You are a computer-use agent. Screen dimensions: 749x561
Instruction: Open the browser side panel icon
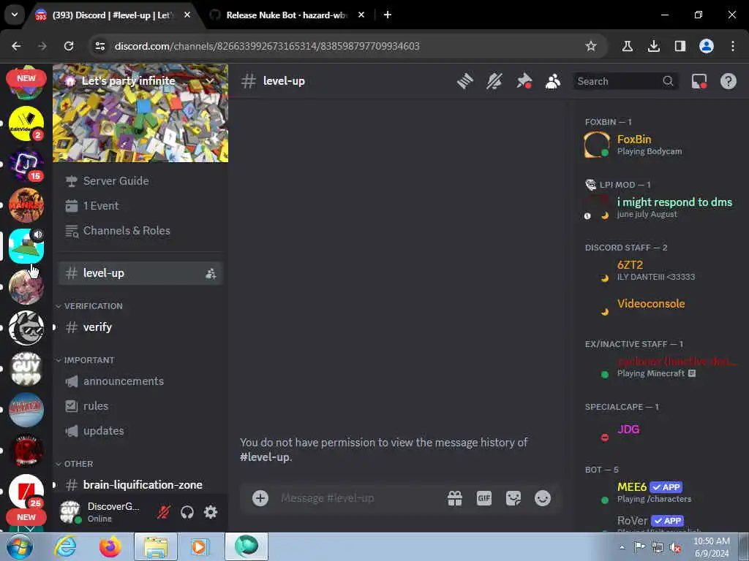click(680, 46)
